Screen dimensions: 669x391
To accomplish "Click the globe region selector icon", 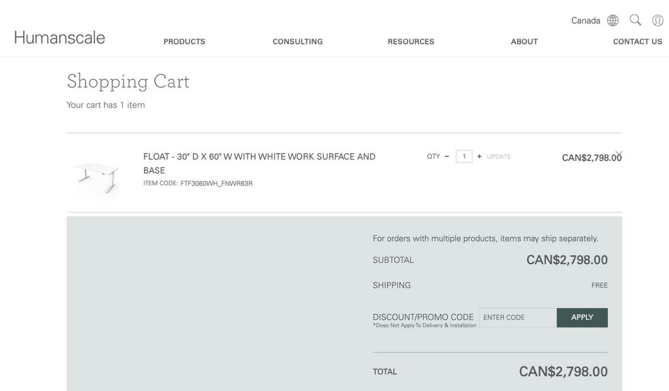I will pyautogui.click(x=613, y=20).
